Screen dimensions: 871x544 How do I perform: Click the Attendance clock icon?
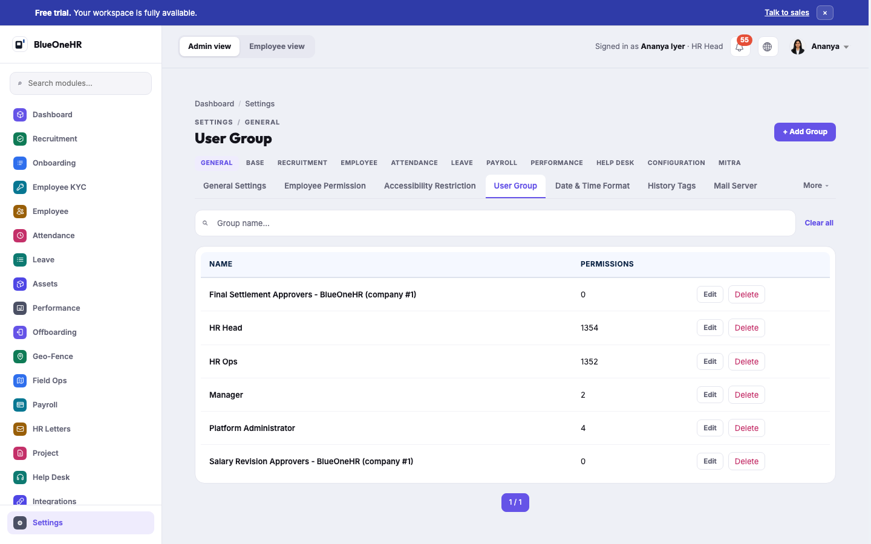20,236
